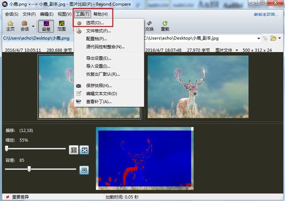
Task: Click the blue difference image preview
Action: (145, 159)
